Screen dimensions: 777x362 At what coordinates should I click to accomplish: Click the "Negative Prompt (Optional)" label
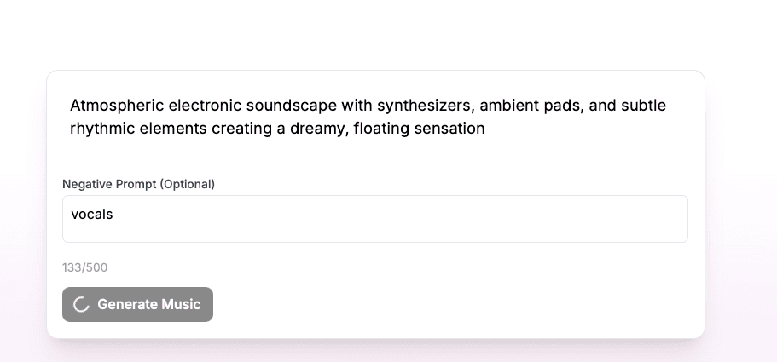tap(138, 184)
